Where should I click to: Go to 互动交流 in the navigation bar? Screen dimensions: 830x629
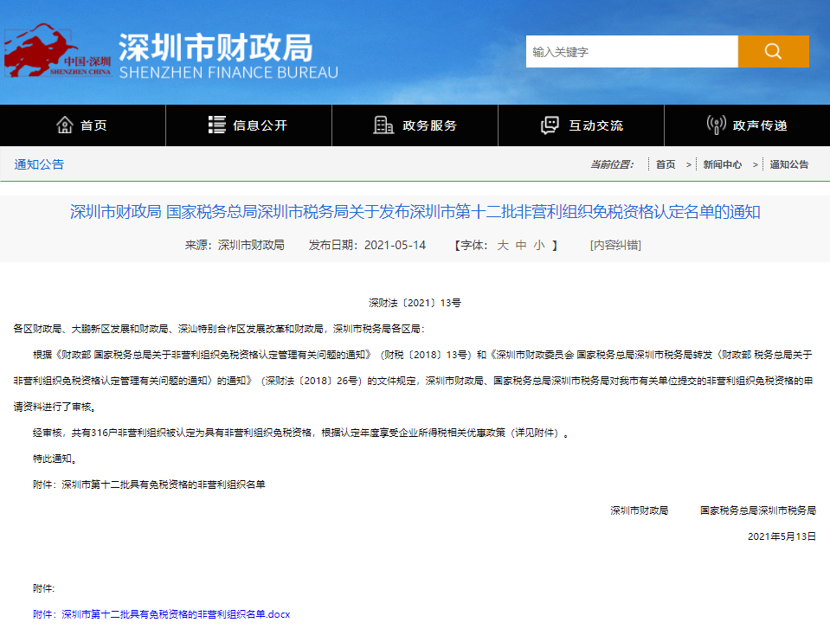coord(595,125)
